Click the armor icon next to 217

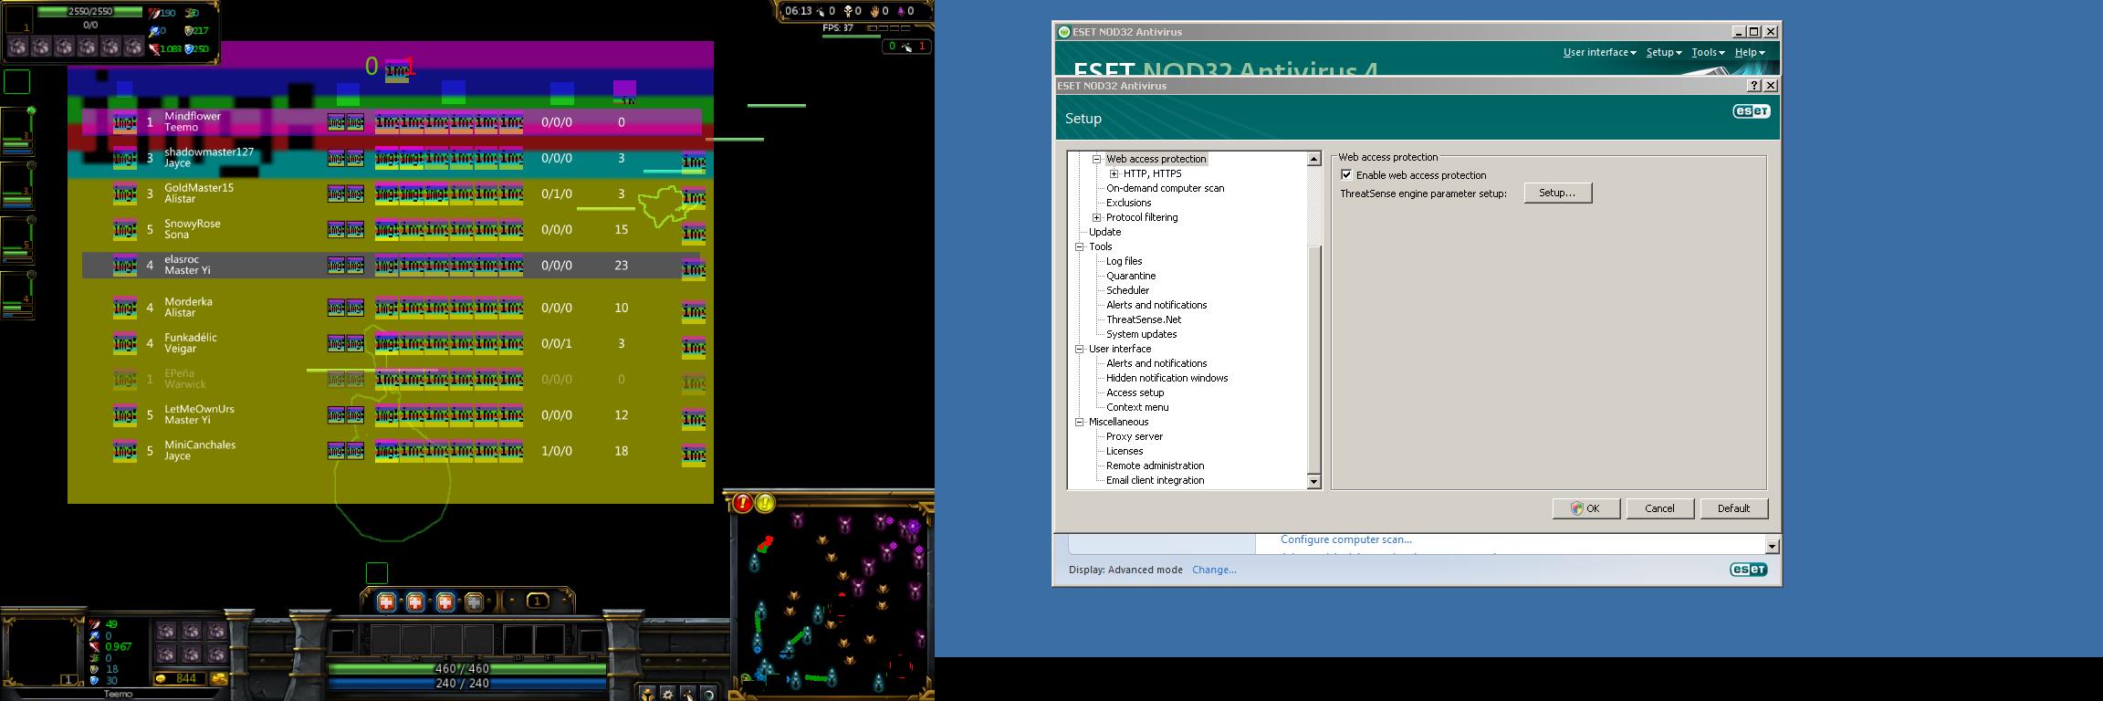click(190, 31)
